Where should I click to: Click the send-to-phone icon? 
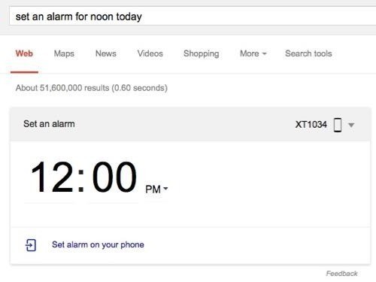[31, 245]
